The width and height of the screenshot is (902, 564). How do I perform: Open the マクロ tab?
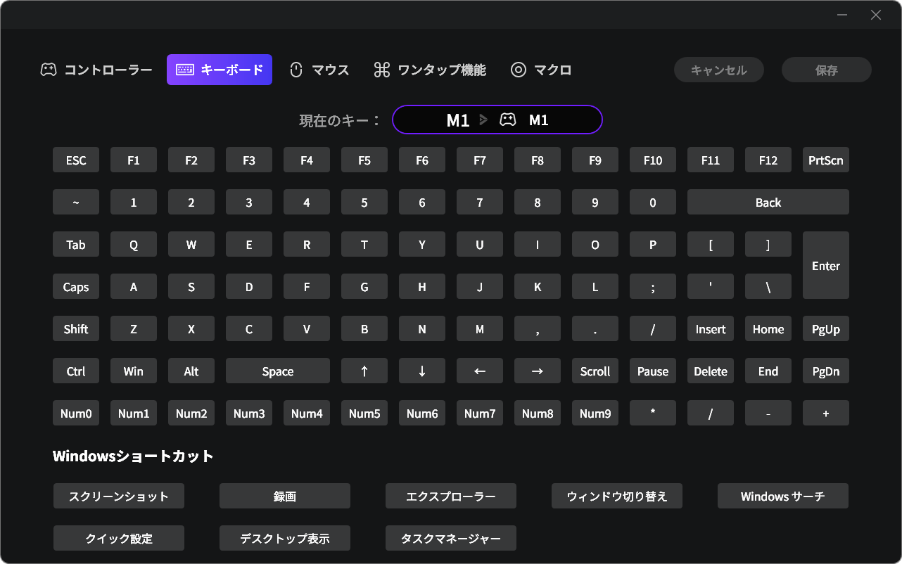[541, 70]
